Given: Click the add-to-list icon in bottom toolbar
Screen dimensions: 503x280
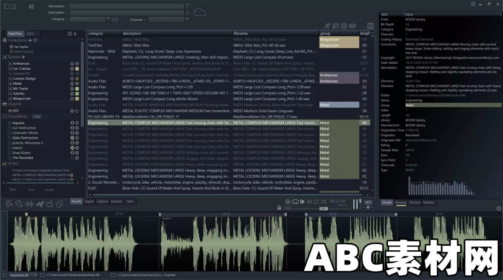Looking at the screenshot, I should pyautogui.click(x=9, y=204).
